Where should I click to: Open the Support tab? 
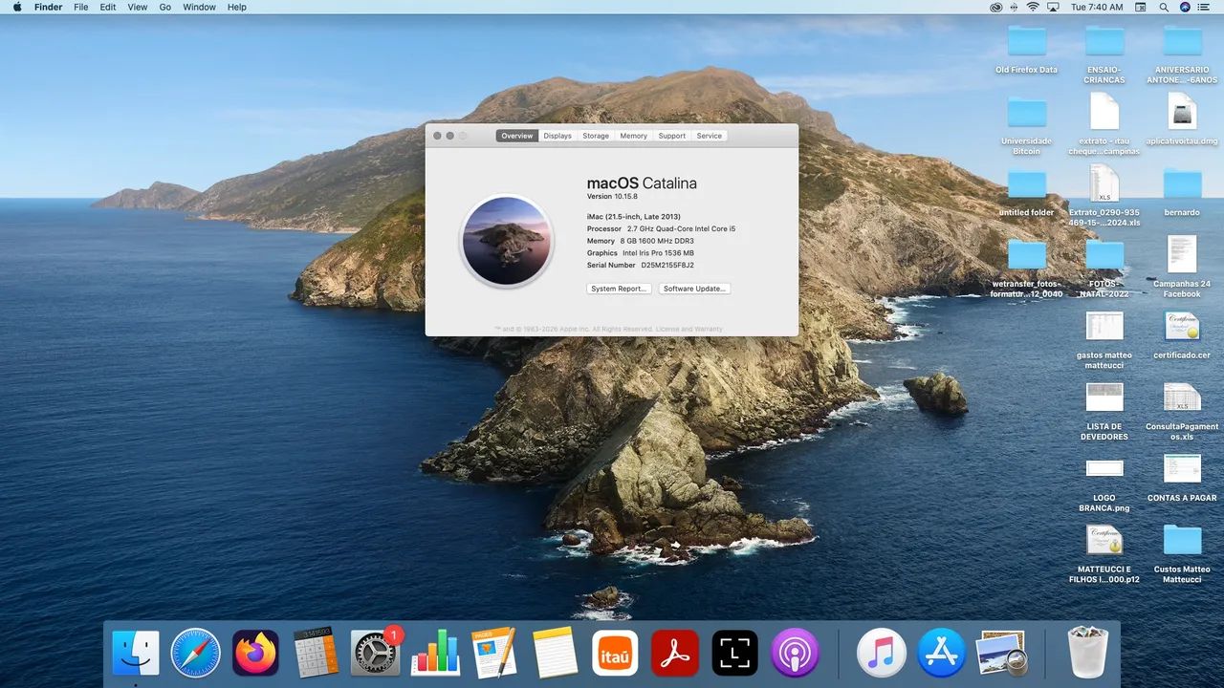[672, 136]
